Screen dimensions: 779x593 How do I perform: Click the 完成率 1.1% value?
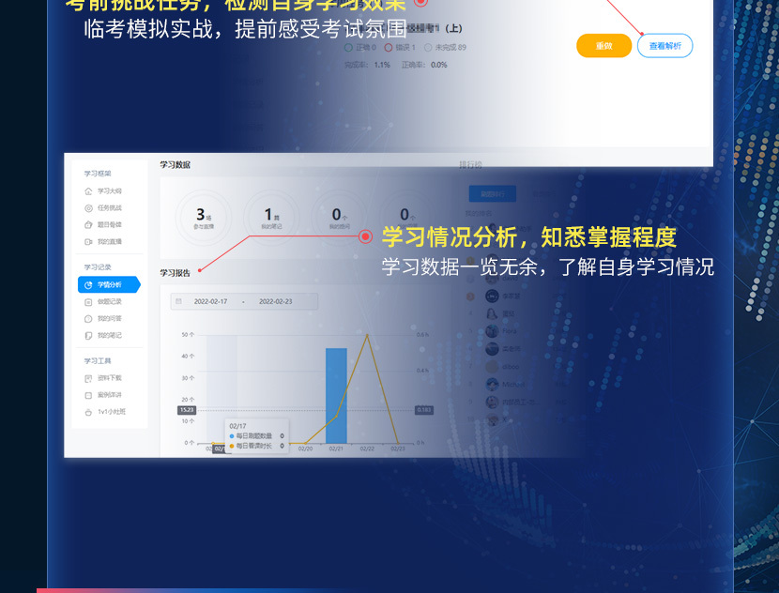(382, 65)
